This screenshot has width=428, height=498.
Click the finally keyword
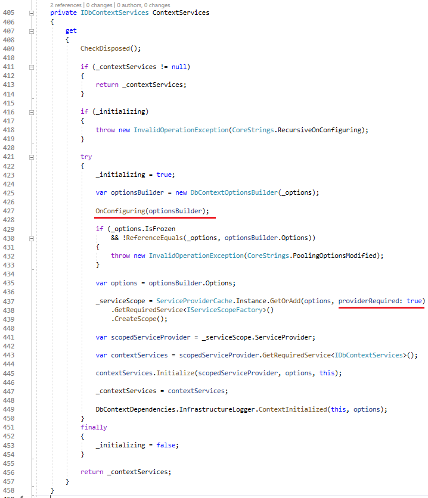[x=94, y=427]
